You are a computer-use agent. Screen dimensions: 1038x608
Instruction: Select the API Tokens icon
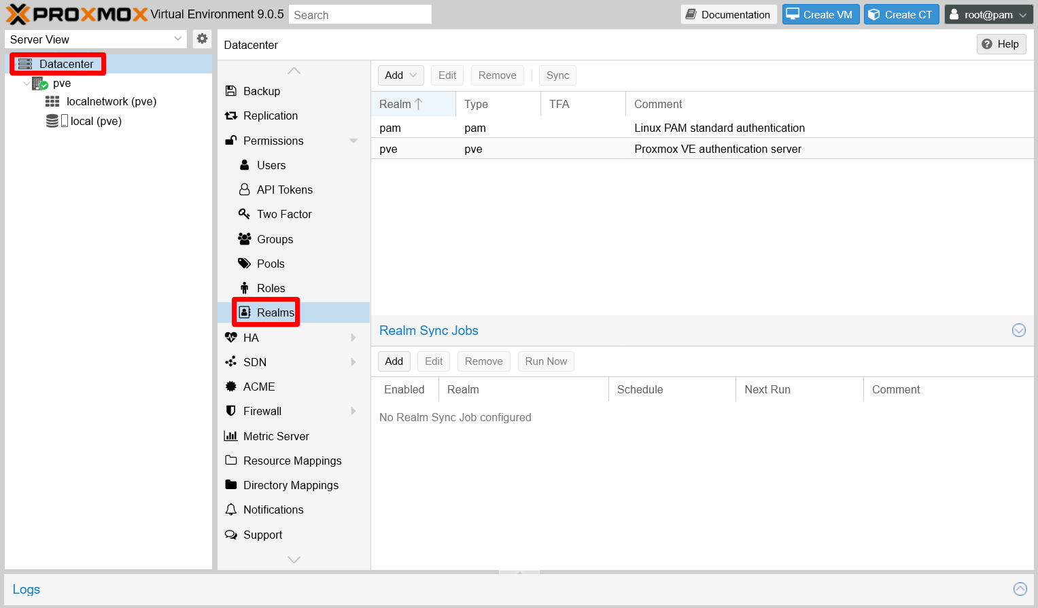pos(285,190)
